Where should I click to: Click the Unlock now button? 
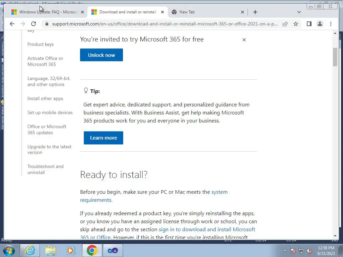[101, 55]
